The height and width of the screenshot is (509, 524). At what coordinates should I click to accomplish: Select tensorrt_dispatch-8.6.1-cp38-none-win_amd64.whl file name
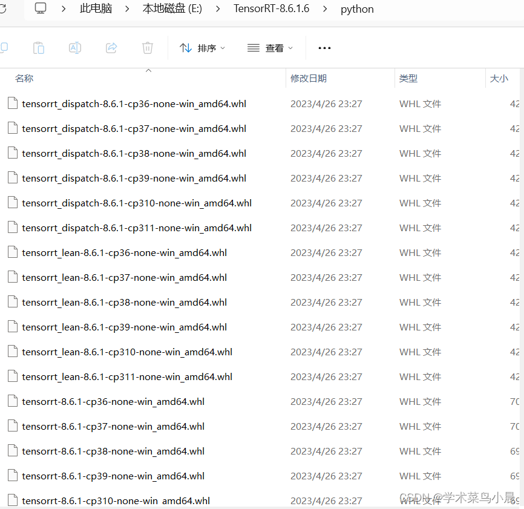(134, 153)
